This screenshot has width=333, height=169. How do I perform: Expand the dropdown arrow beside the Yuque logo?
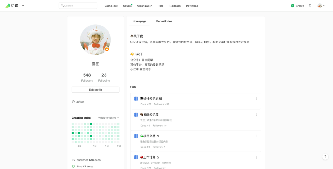pyautogui.click(x=23, y=6)
